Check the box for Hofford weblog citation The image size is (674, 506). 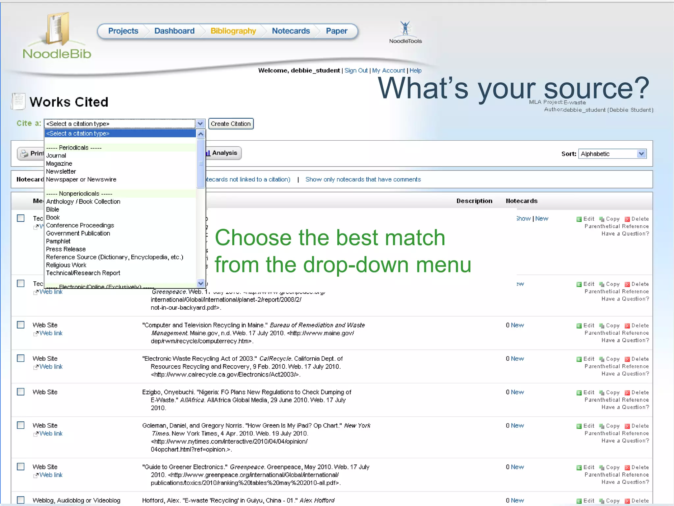[21, 500]
